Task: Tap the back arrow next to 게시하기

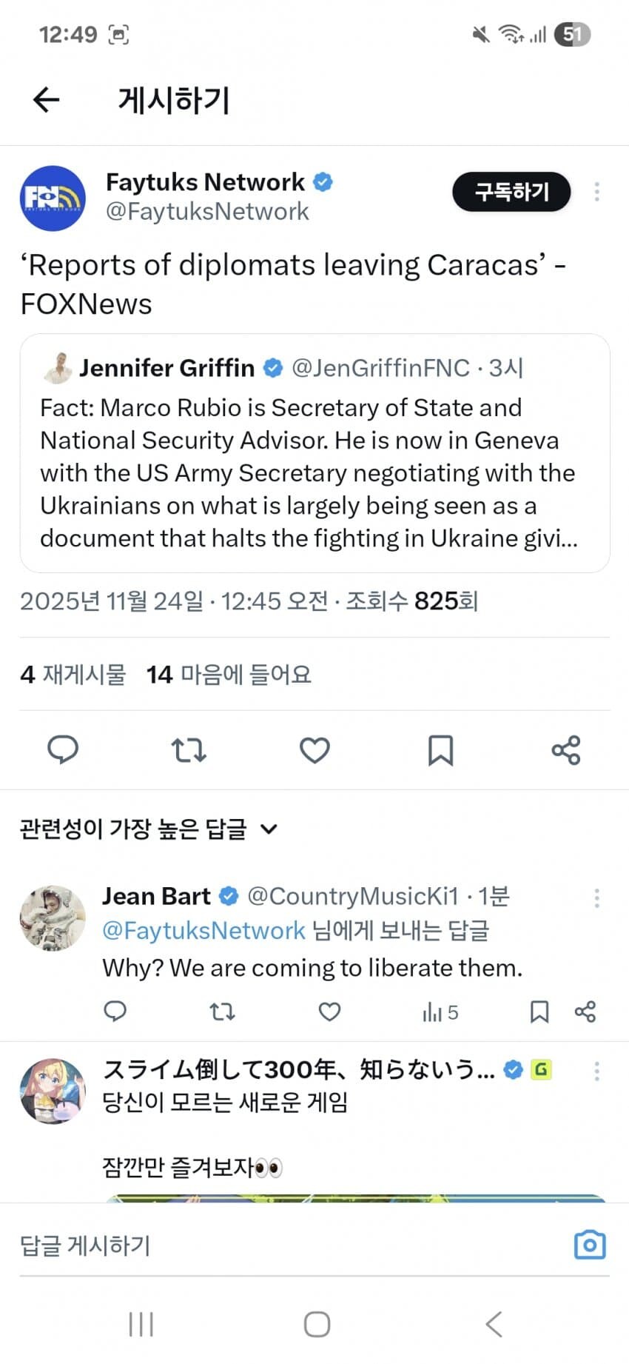Action: tap(46, 100)
